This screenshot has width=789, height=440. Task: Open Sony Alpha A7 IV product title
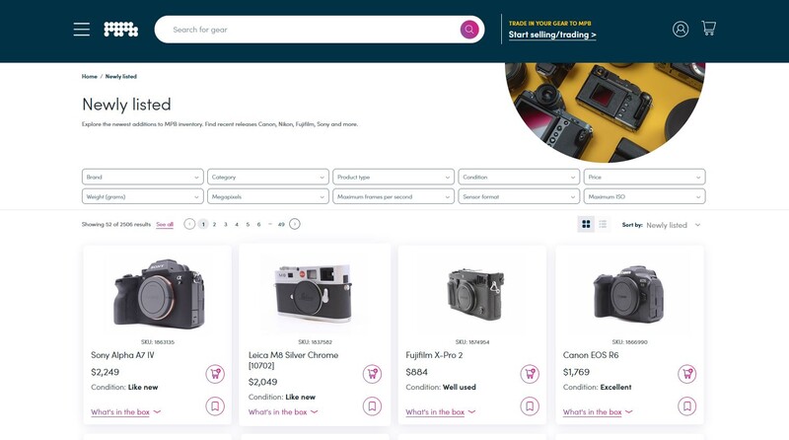tap(122, 355)
